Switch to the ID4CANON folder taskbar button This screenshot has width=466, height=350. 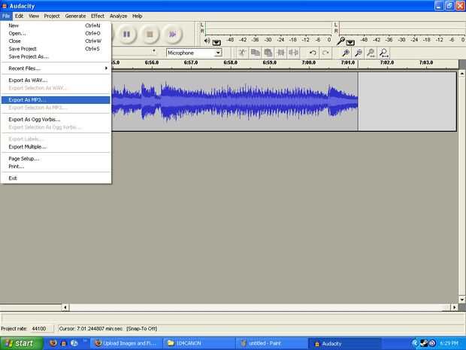(x=199, y=343)
